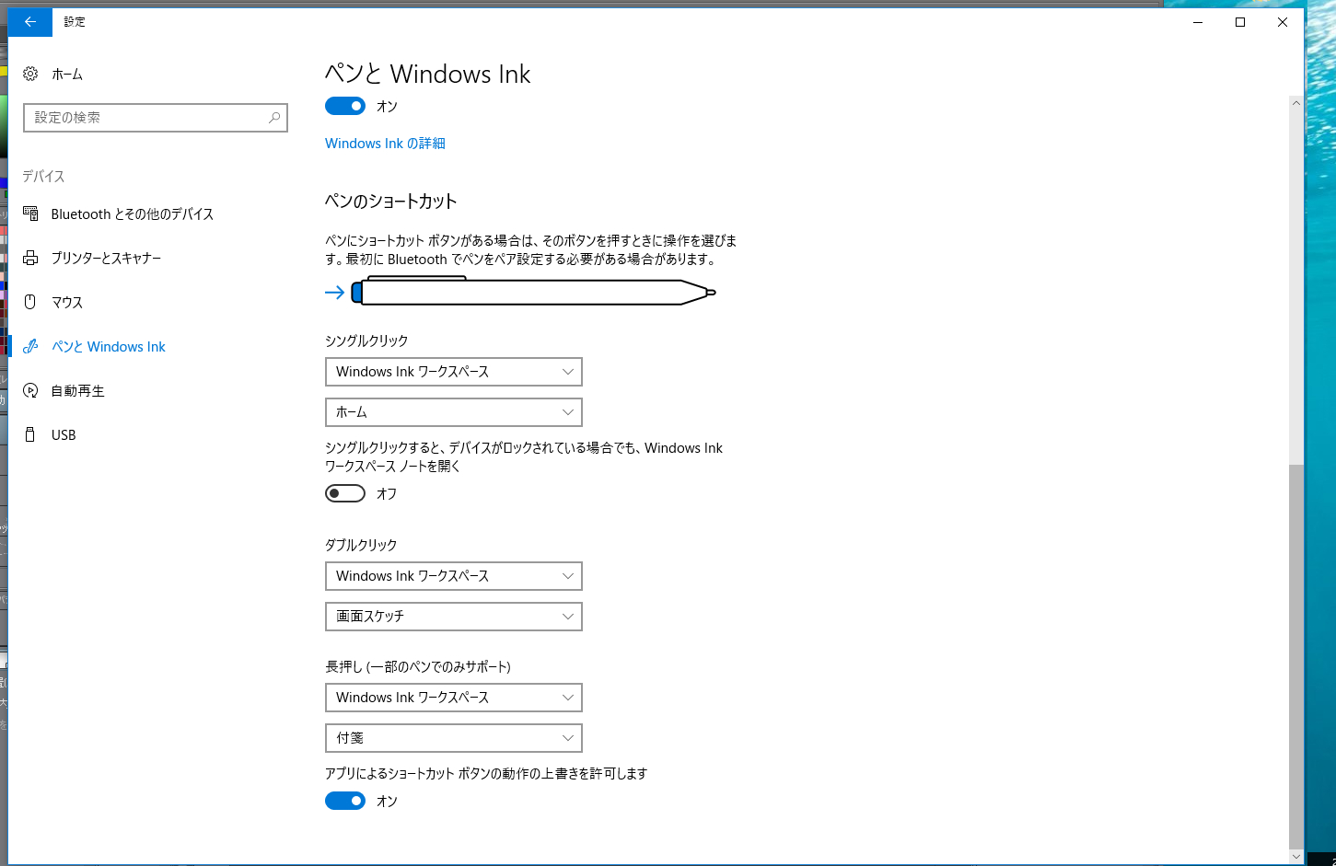Go to Bluetooth とその他のデバイス page
The width and height of the screenshot is (1336, 866).
pos(133,214)
